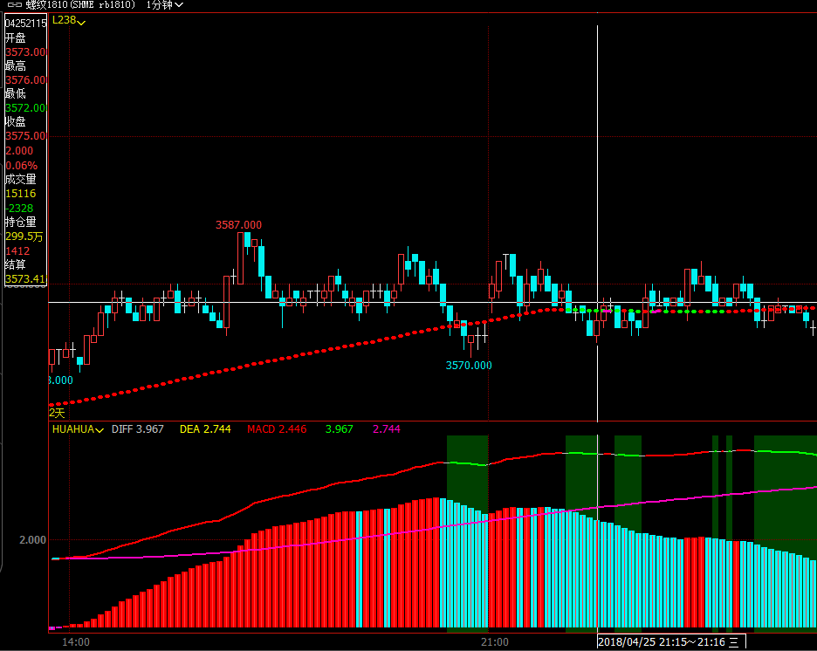817x651 pixels.
Task: Click the 2天 day-range label
Action: pyautogui.click(x=57, y=413)
